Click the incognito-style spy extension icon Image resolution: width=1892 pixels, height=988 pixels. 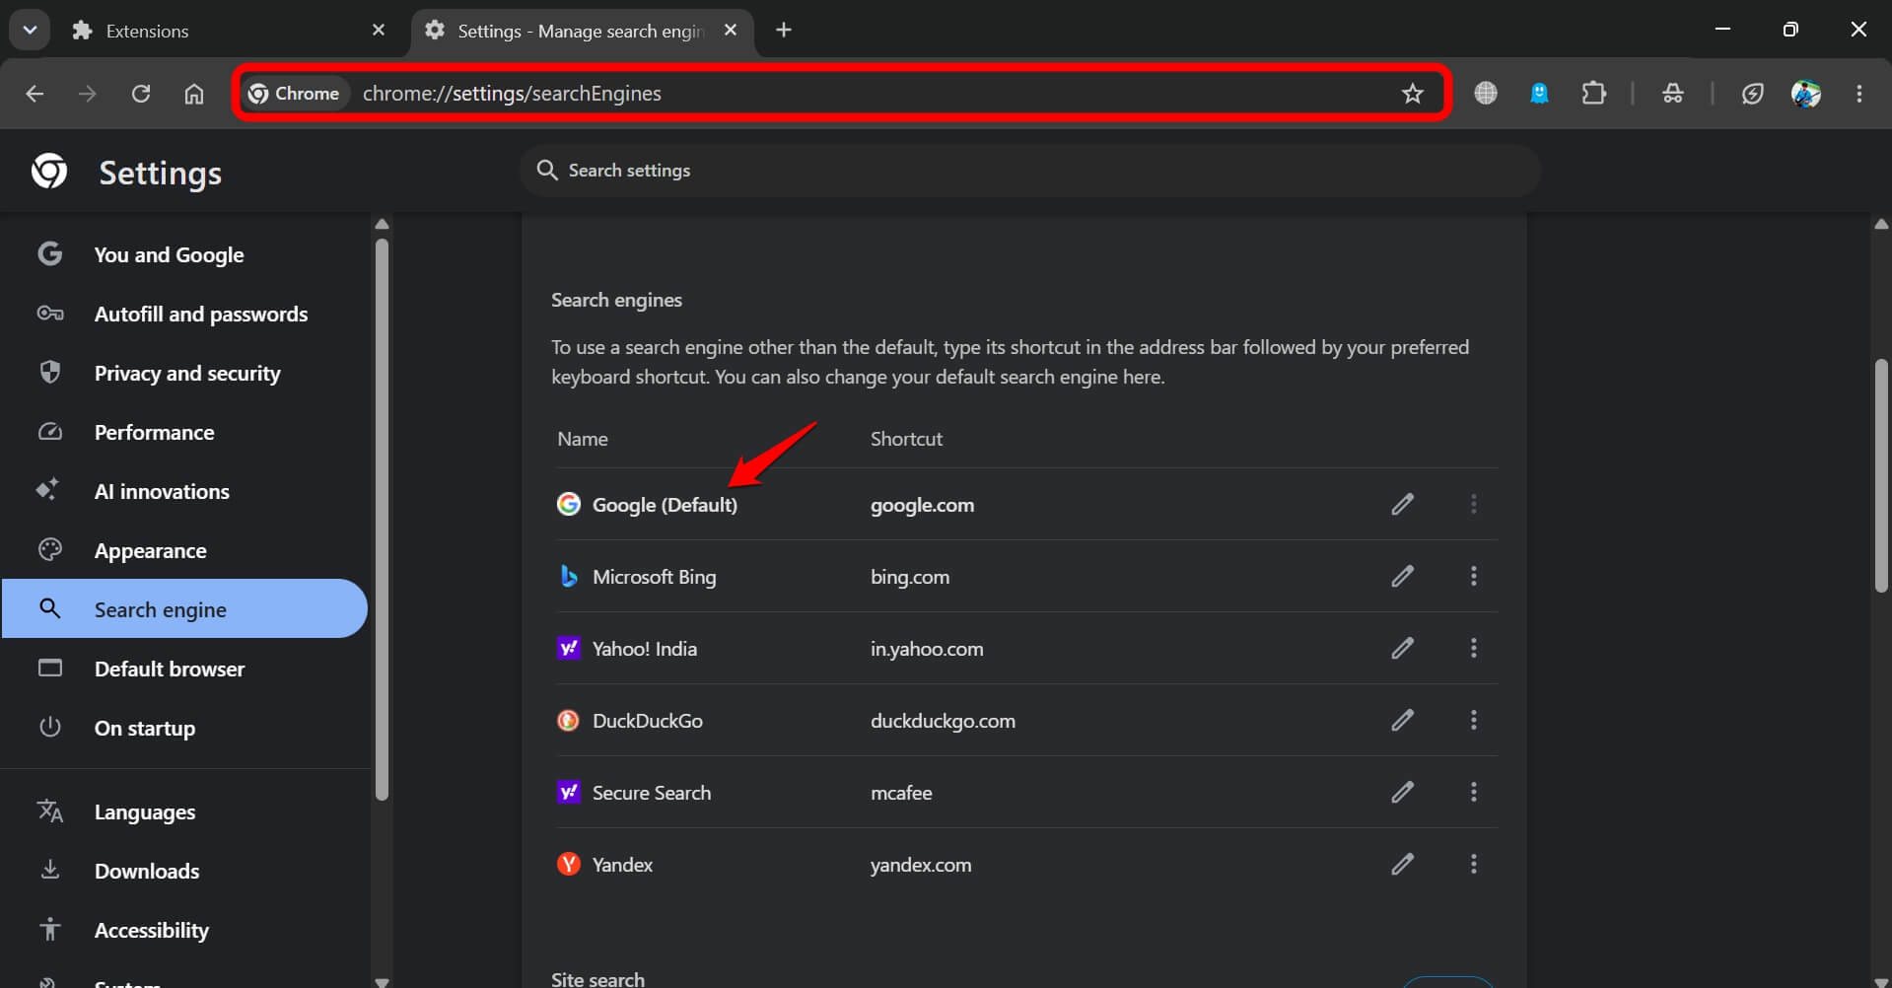(1673, 94)
